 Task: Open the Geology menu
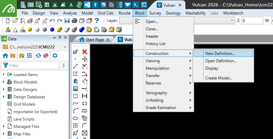(173, 13)
